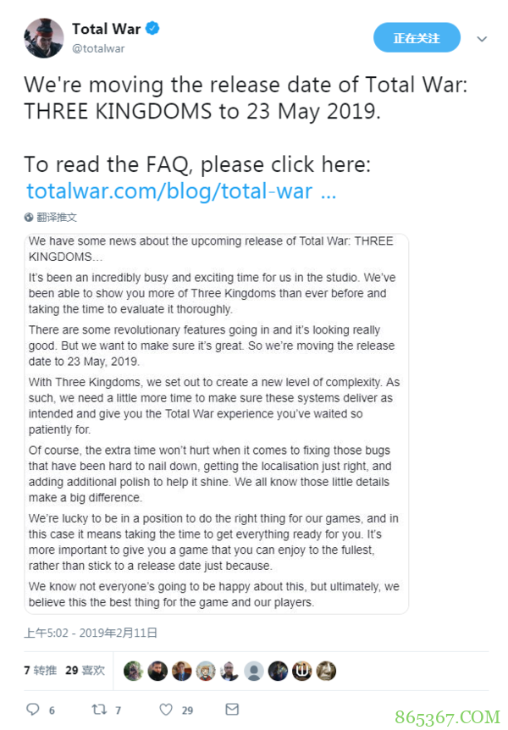508x730 pixels.
Task: Click the blue verified badge
Action: [x=152, y=30]
